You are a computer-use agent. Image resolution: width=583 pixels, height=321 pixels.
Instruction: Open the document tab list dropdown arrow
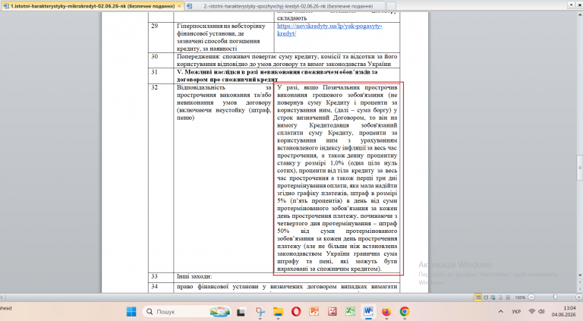572,5
